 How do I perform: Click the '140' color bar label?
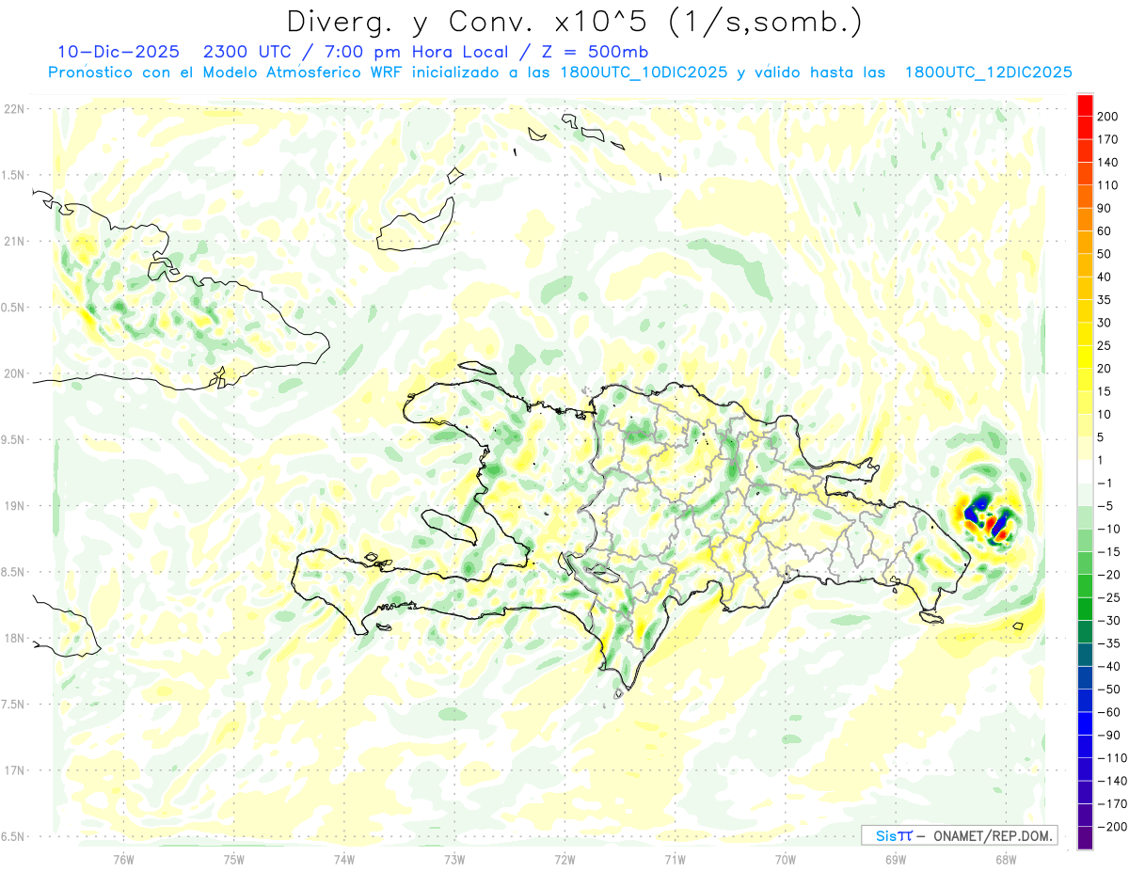pos(1108,162)
